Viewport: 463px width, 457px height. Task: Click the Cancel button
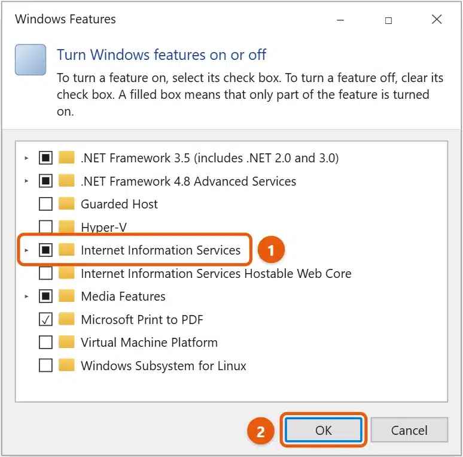[409, 430]
